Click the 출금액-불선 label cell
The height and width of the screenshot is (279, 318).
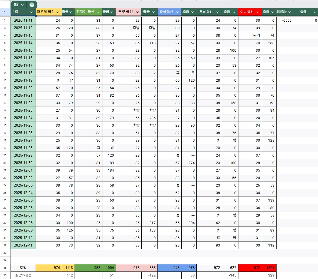pyautogui.click(x=23, y=275)
